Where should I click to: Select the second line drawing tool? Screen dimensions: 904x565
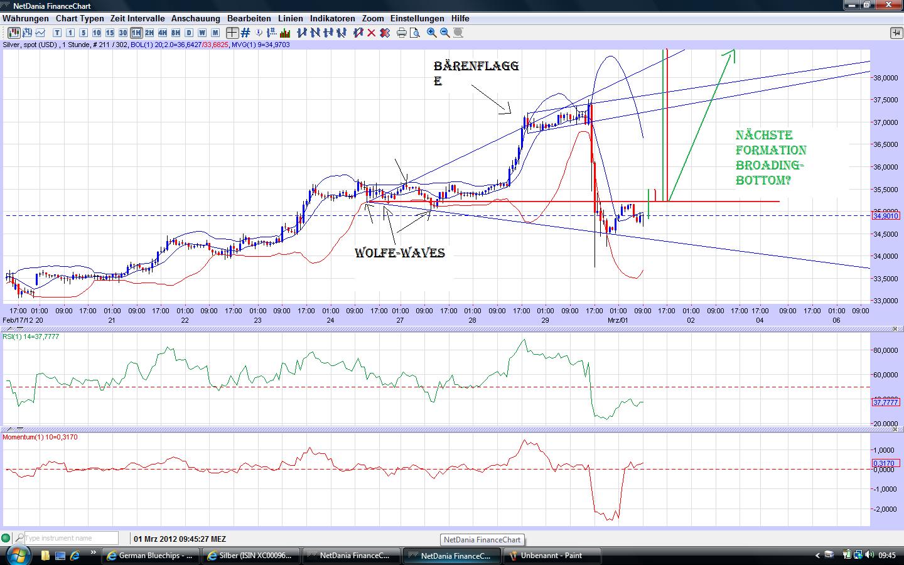315,33
